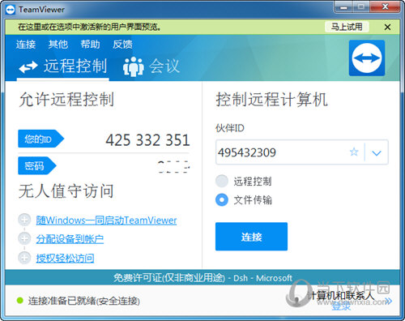
Task: Close the TeamViewer window
Action: pos(386,7)
